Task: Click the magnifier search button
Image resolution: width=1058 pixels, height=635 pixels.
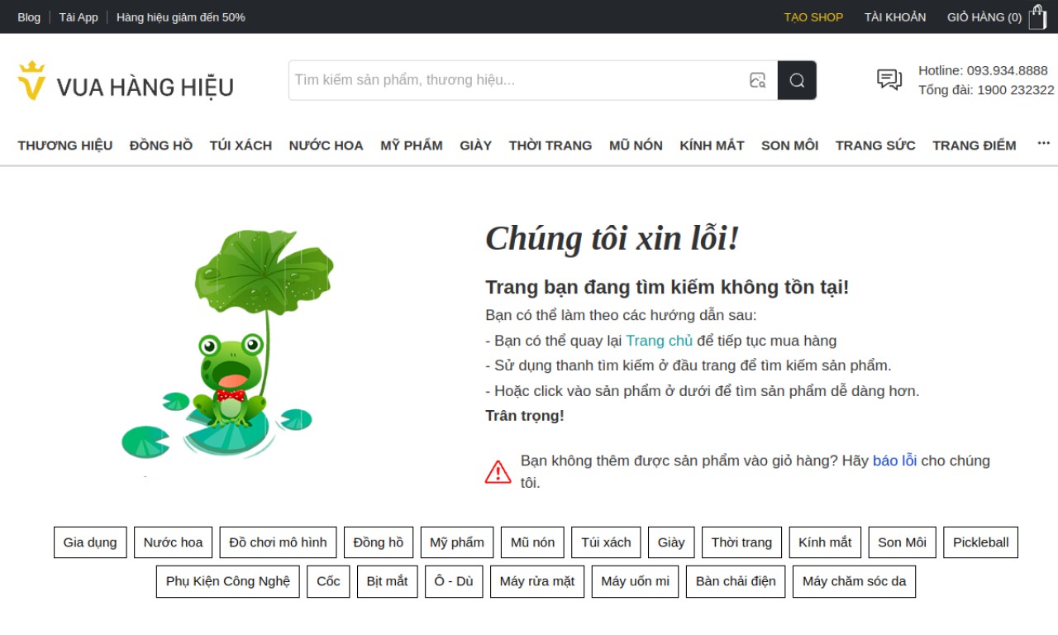Action: point(797,80)
